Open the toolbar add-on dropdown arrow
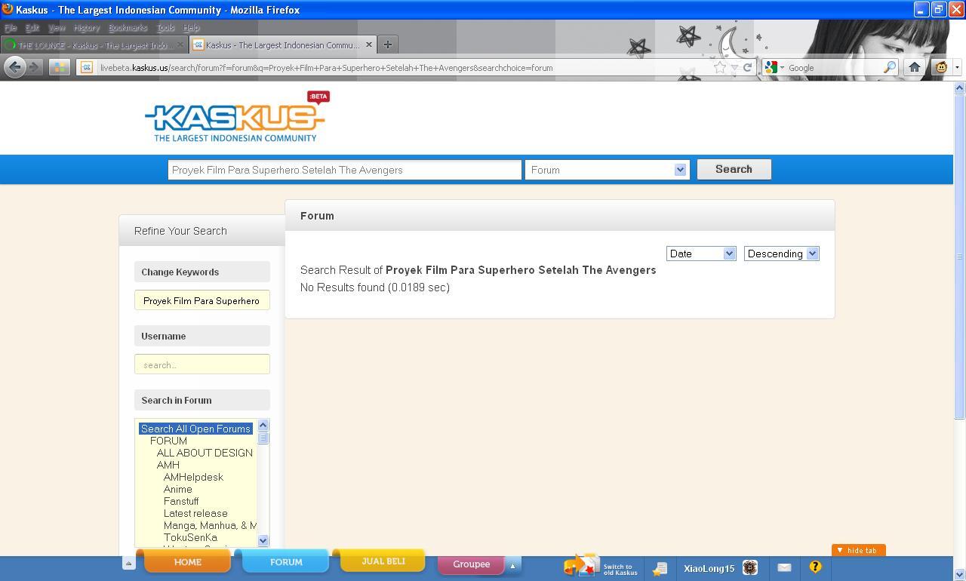 (x=957, y=67)
